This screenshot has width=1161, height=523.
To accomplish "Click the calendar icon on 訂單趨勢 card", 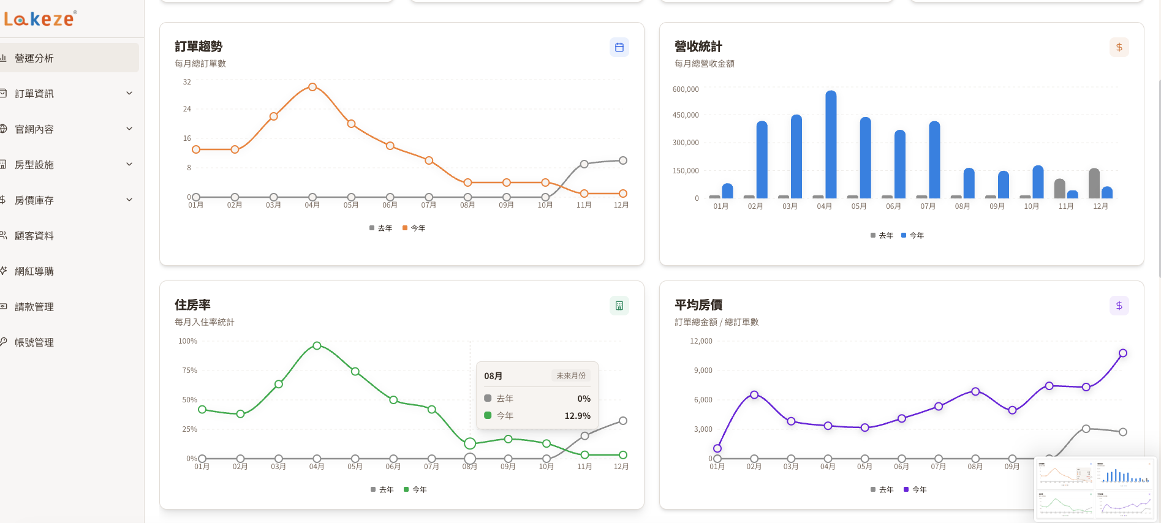I will [619, 47].
